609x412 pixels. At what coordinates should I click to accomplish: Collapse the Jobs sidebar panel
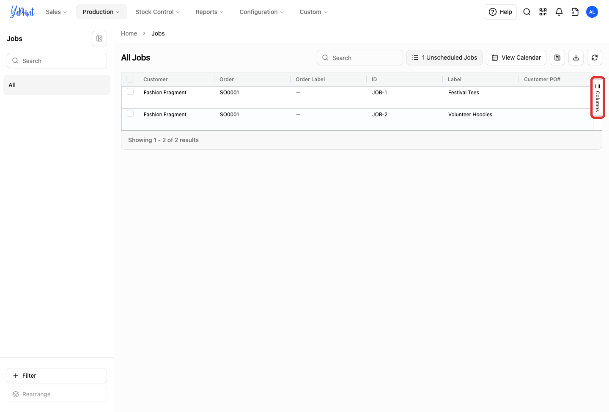click(x=99, y=38)
